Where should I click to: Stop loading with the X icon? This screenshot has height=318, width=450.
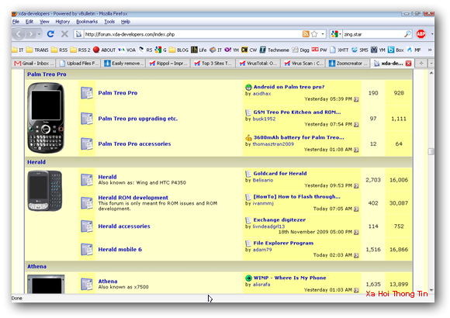coord(64,34)
